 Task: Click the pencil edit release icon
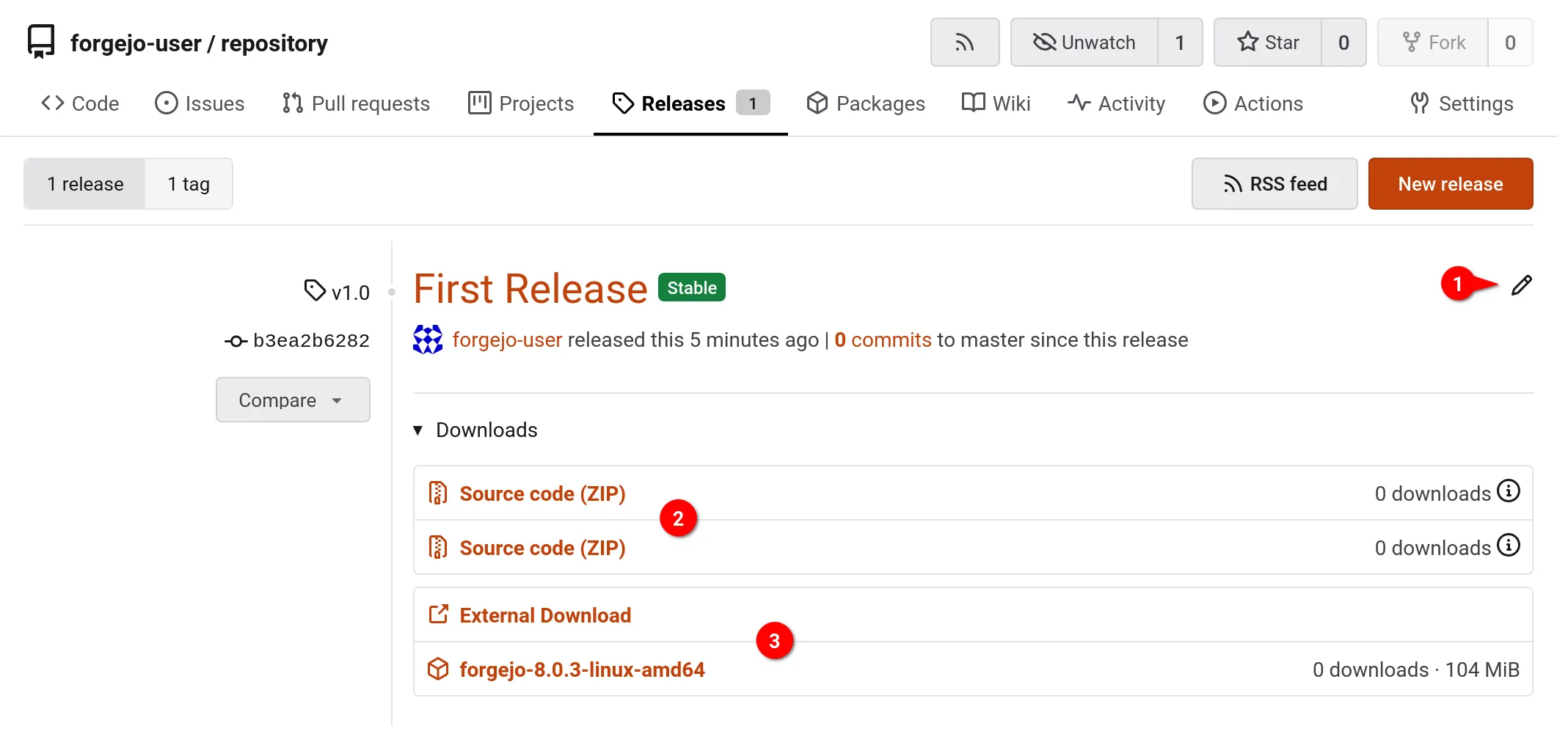click(x=1521, y=285)
